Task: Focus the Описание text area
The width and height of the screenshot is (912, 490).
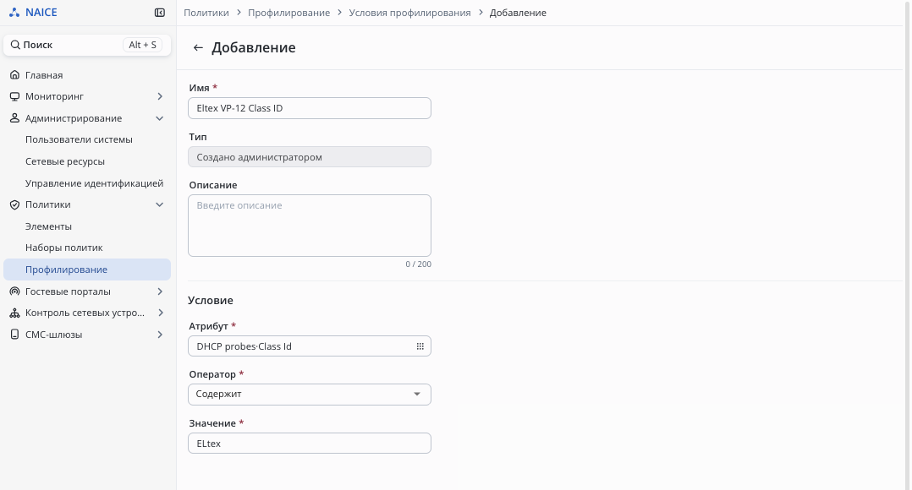Action: pyautogui.click(x=309, y=226)
